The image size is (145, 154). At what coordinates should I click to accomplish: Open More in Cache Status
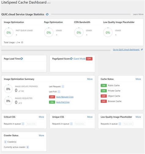[x=138, y=79]
